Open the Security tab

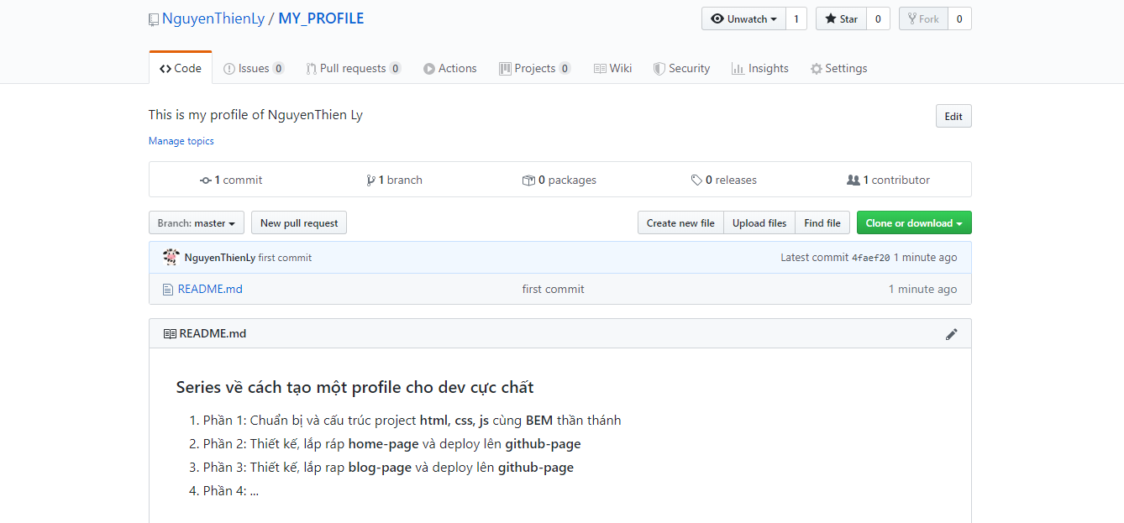tap(681, 68)
